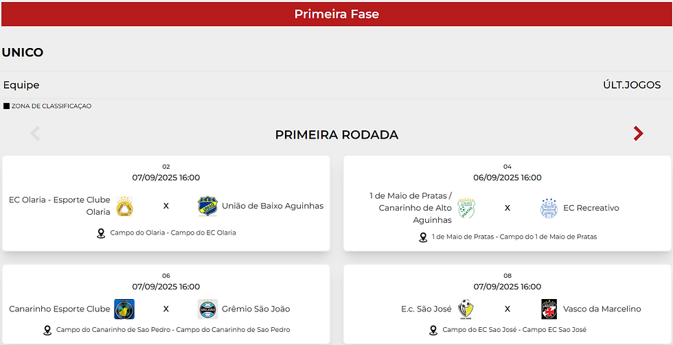
Task: Click the E.c. São José crest
Action: pyautogui.click(x=466, y=309)
